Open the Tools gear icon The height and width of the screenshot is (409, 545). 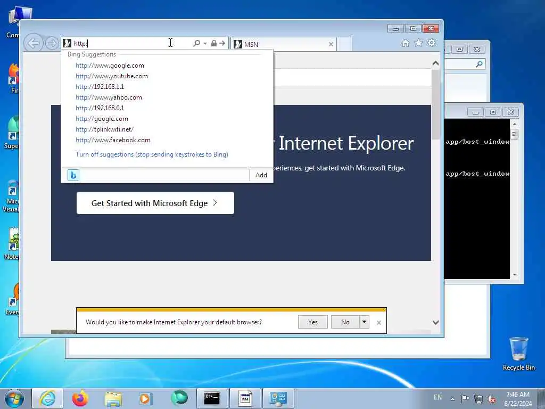[431, 43]
